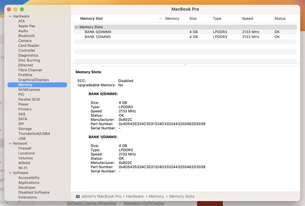The height and width of the screenshot is (206, 305).
Task: Click the Speed column header
Action: tap(248, 19)
